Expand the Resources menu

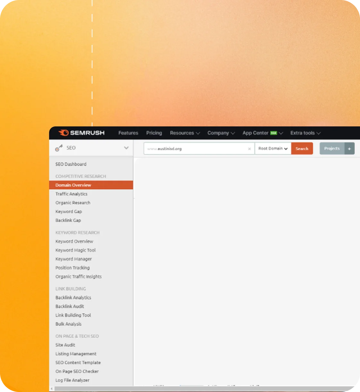[x=185, y=133]
